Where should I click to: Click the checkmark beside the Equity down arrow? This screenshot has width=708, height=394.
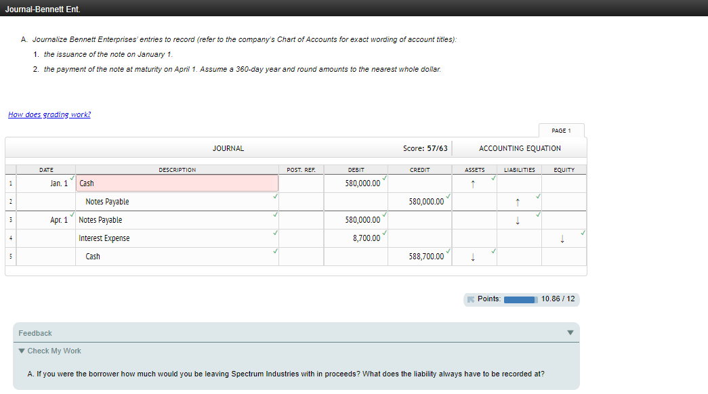point(581,233)
